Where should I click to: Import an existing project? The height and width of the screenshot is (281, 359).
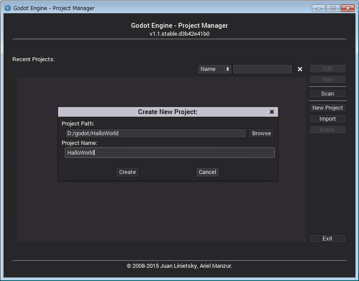coord(328,119)
